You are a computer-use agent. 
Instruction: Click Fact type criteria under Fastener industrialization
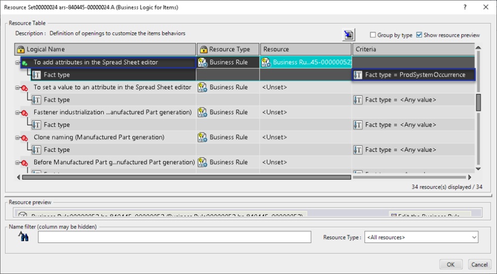413,125
